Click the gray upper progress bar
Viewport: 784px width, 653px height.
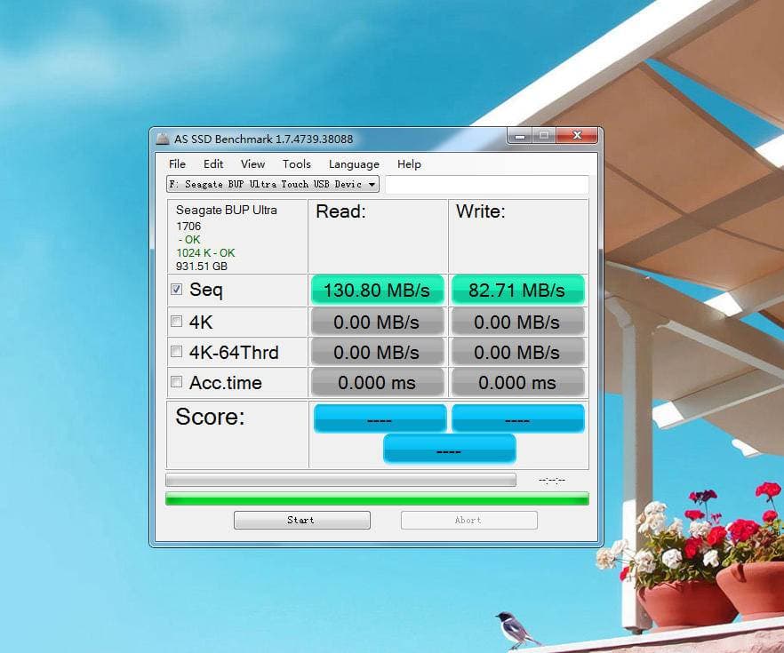(340, 480)
